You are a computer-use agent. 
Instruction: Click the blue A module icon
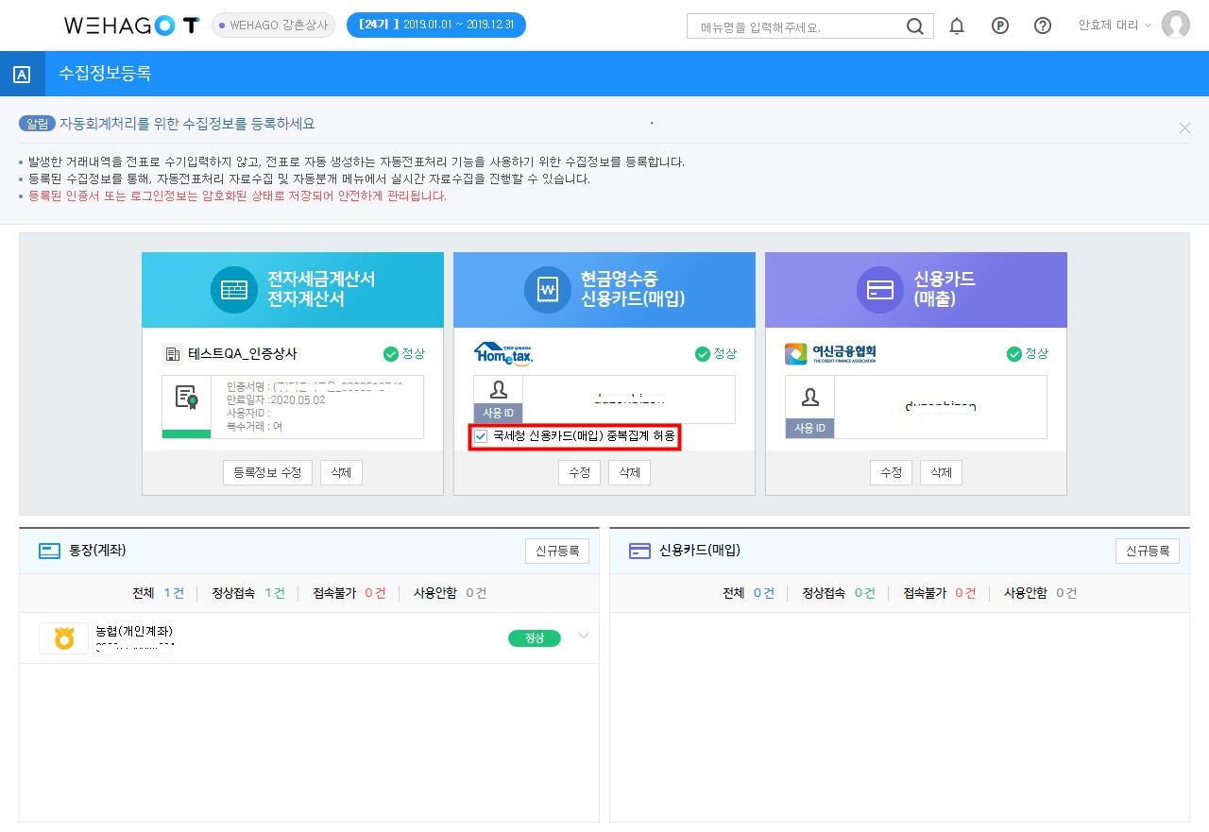coord(23,74)
